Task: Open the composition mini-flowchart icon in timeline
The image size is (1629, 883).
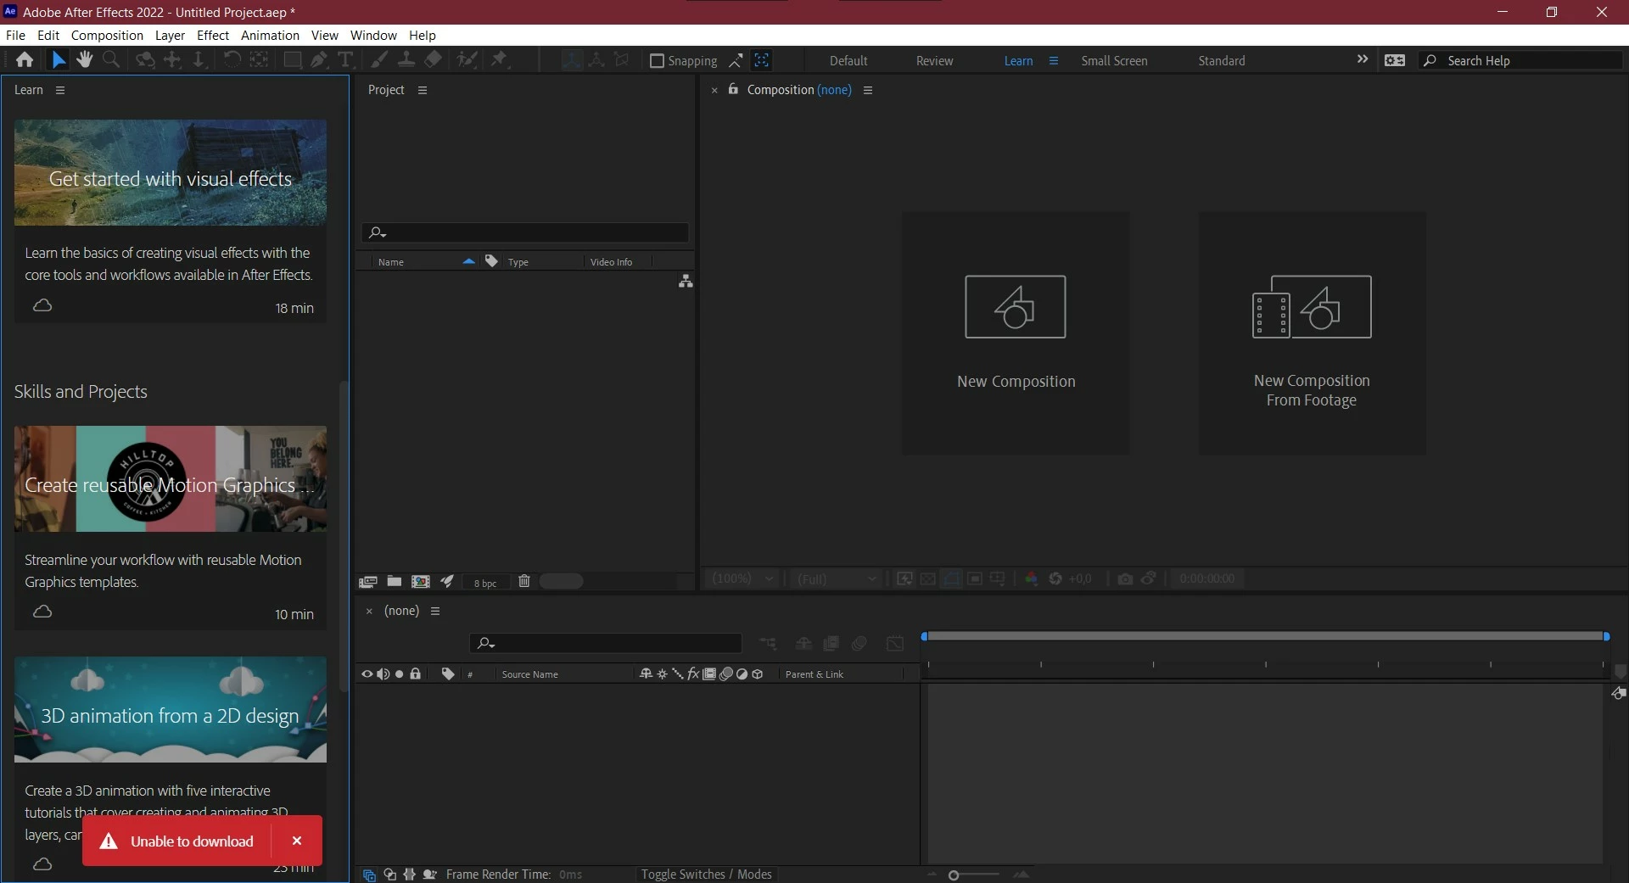Action: (768, 644)
